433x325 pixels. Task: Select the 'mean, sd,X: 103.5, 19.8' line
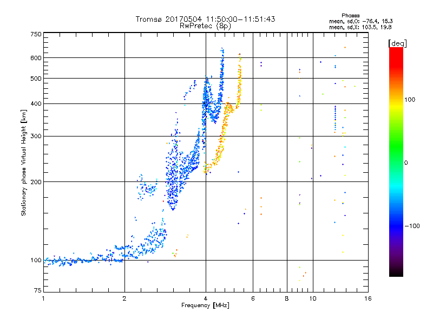click(x=360, y=27)
